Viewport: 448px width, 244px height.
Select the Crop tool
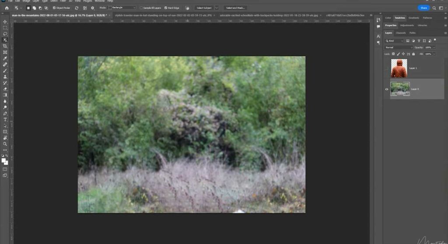click(x=5, y=46)
